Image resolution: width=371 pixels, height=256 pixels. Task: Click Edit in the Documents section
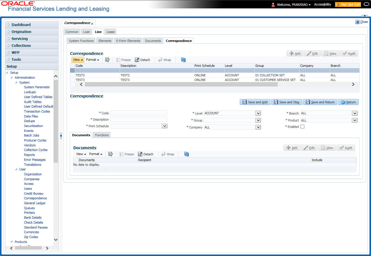click(x=309, y=148)
